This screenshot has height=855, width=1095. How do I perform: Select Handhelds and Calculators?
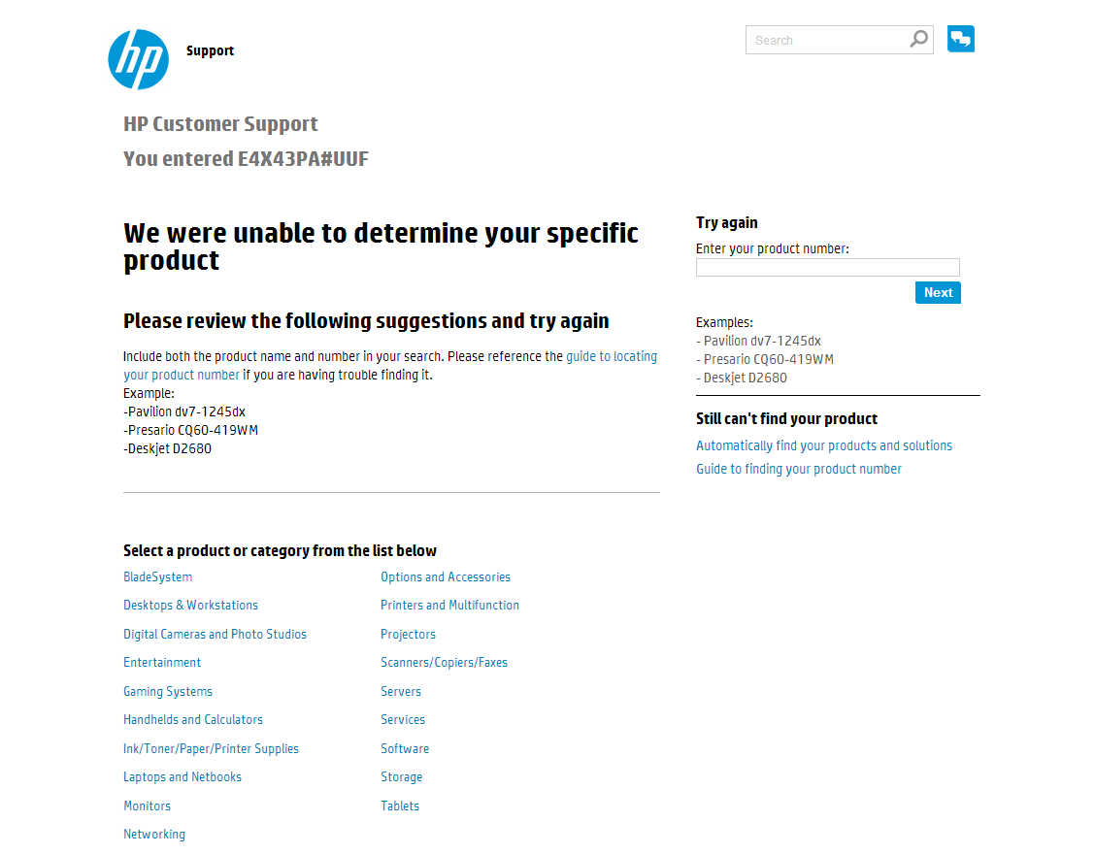point(193,719)
